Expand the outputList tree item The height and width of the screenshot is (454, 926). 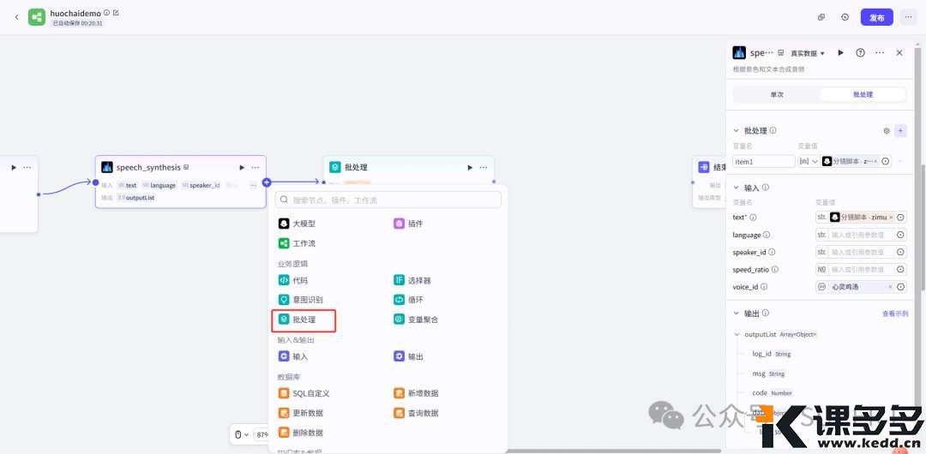coord(737,334)
